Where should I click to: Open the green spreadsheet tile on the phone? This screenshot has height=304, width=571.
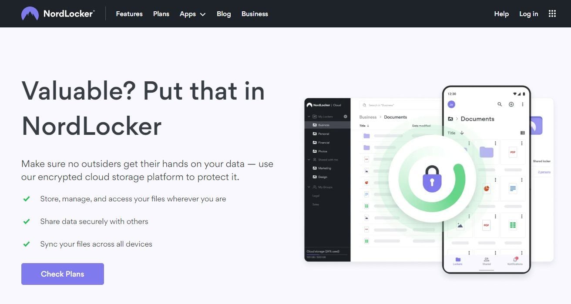coord(513,225)
